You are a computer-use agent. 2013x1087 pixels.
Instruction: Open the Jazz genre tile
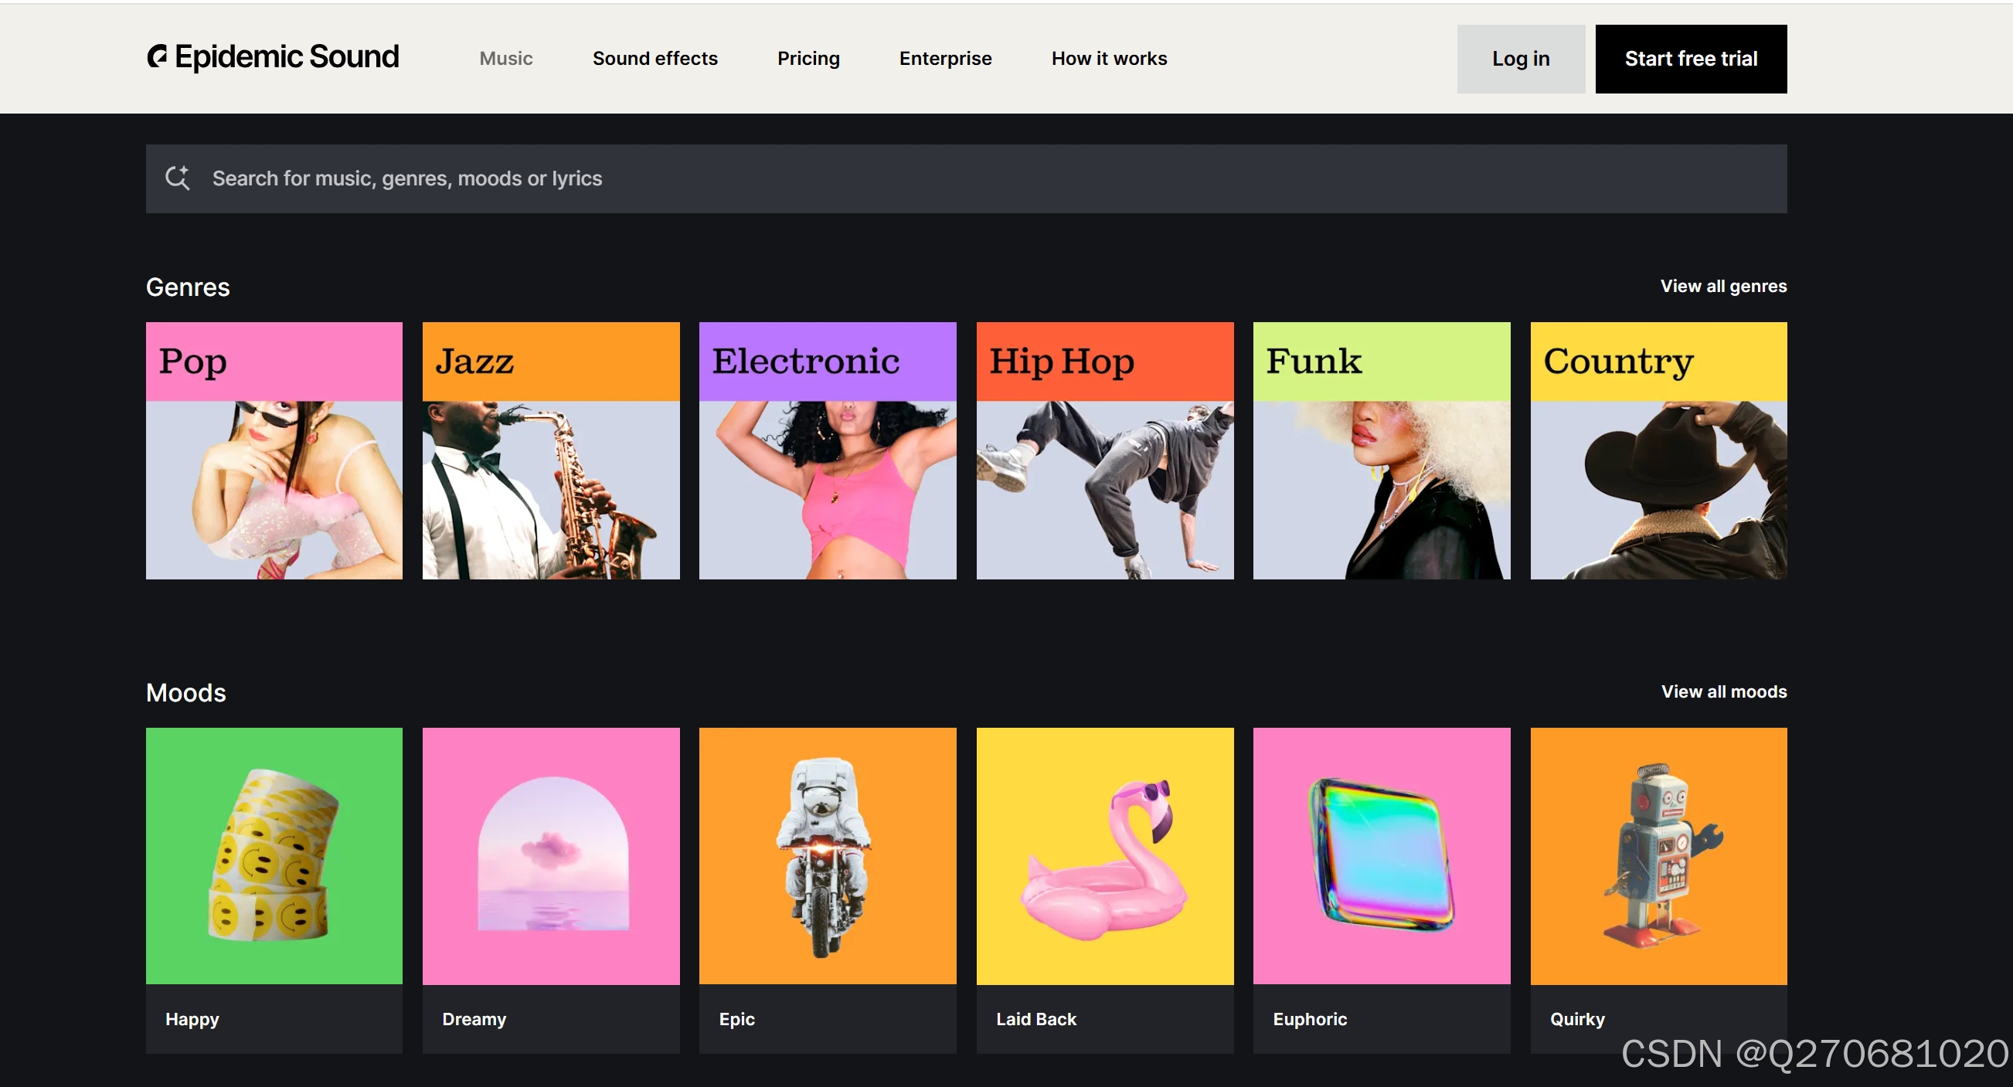point(550,450)
